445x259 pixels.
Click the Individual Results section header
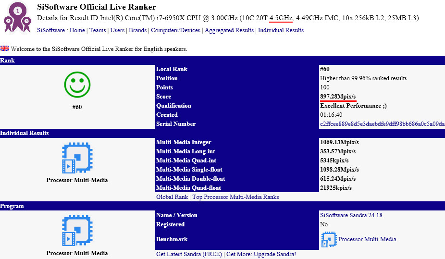coord(222,133)
